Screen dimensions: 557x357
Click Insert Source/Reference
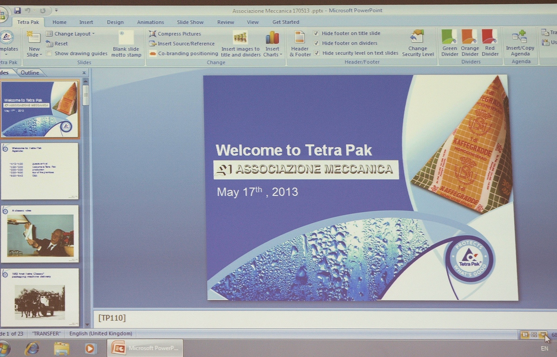(182, 44)
